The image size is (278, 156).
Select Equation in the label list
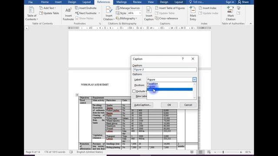point(170,84)
